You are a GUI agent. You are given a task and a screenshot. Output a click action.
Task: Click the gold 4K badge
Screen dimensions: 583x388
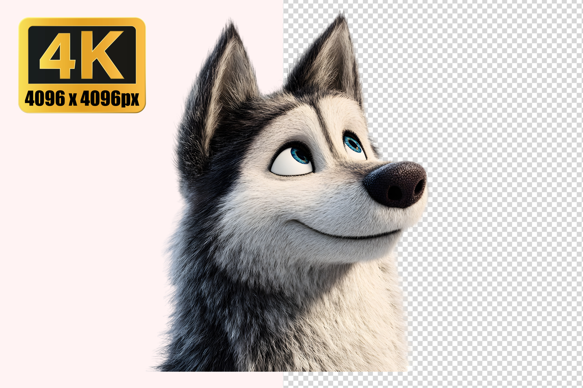[82, 65]
